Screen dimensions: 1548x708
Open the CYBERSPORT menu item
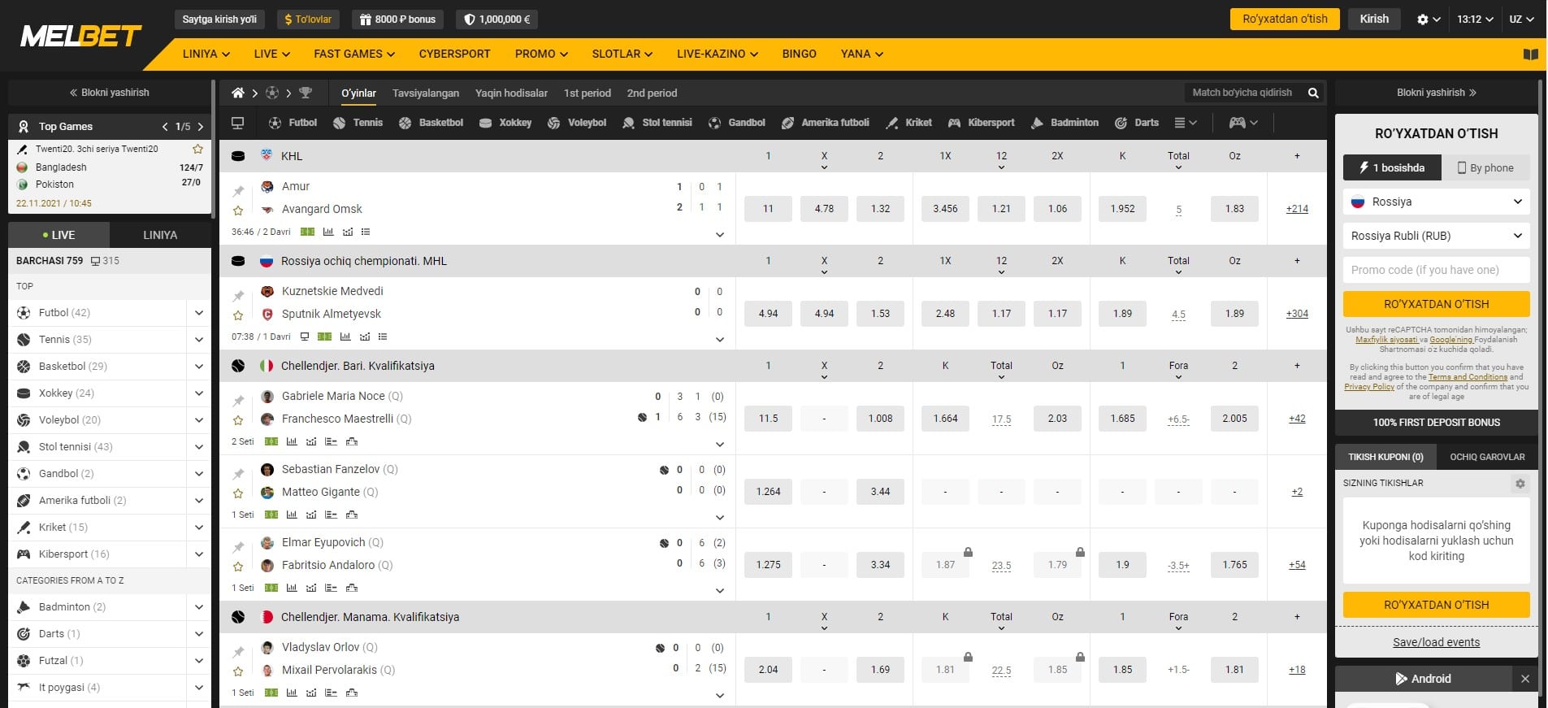pyautogui.click(x=454, y=54)
